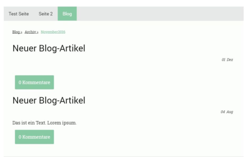Screen dimensions: 251x157
Task: Click the words 'Lorem ipsum' in article text
Action: click(x=62, y=123)
